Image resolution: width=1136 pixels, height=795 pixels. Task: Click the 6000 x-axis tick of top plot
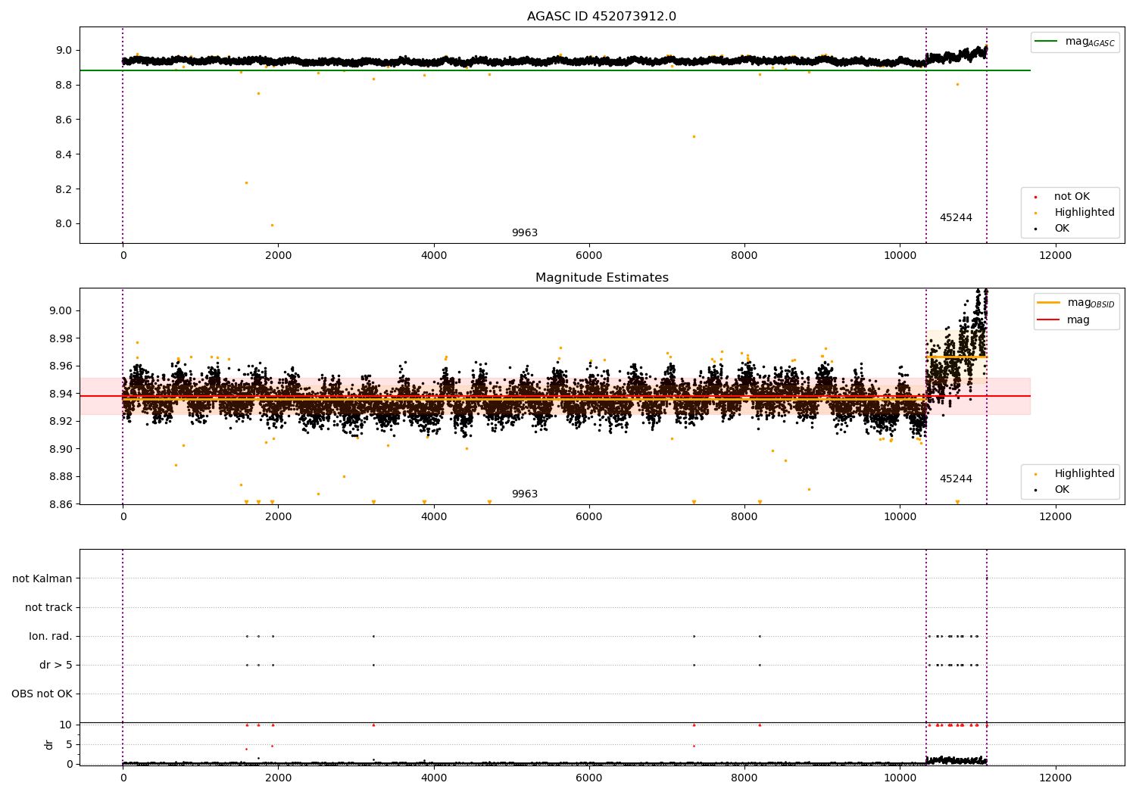pos(589,255)
